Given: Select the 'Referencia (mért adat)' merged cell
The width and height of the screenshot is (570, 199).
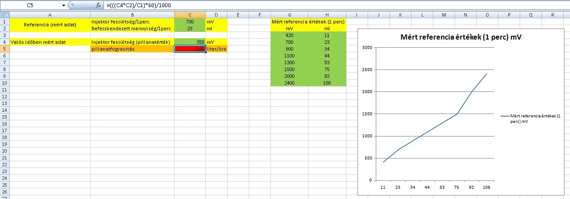Looking at the screenshot, I should point(50,25).
